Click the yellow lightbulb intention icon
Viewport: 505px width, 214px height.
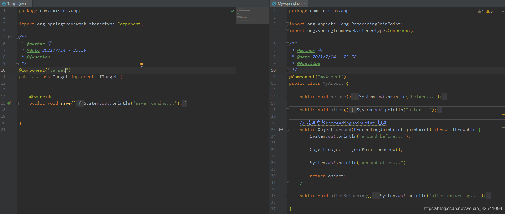click(142, 64)
